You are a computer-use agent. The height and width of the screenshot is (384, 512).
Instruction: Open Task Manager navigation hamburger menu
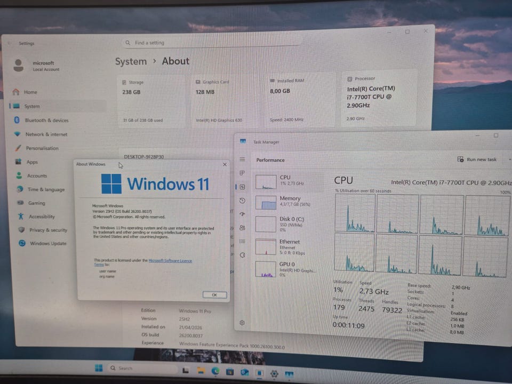point(242,159)
